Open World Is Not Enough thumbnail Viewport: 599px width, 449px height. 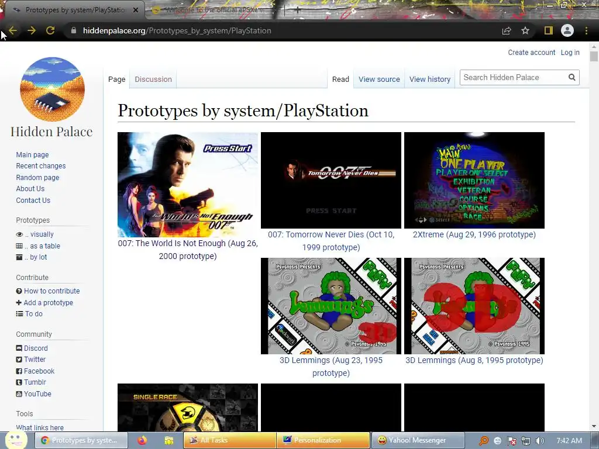(x=188, y=185)
